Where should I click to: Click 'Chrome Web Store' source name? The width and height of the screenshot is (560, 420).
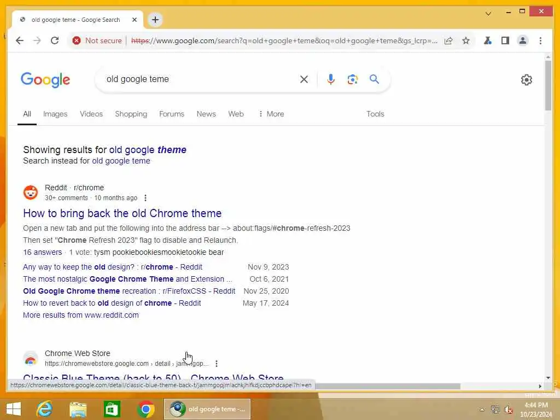[78, 354]
